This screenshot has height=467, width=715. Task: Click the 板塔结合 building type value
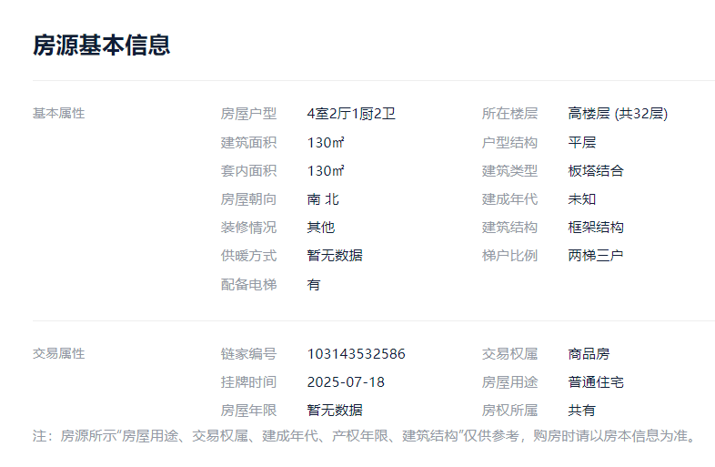(596, 171)
